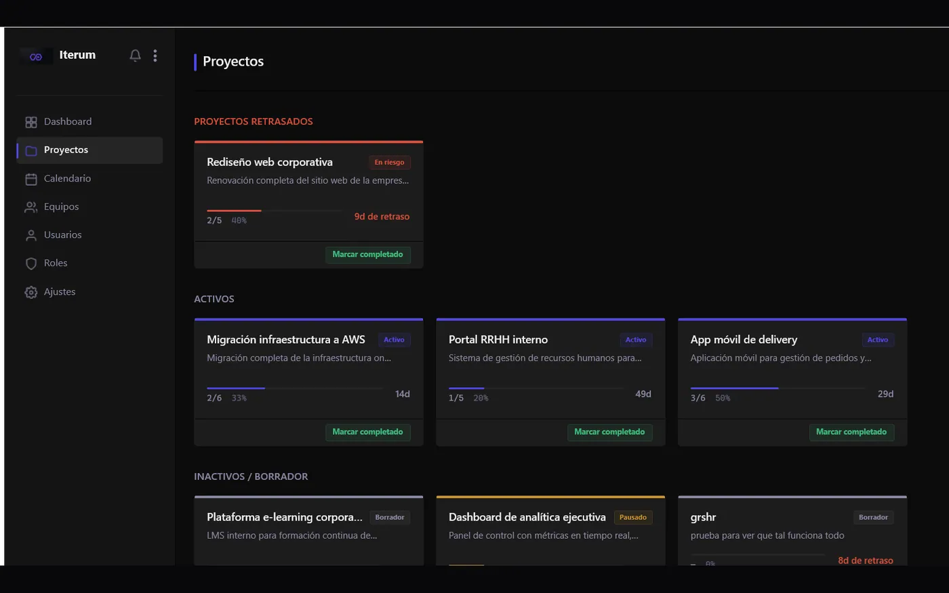The height and width of the screenshot is (593, 949).
Task: Click Rediseño web corporativa progress bar
Action: pyautogui.click(x=275, y=211)
